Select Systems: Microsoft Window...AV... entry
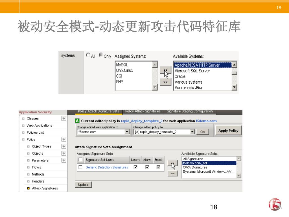 pos(209,172)
